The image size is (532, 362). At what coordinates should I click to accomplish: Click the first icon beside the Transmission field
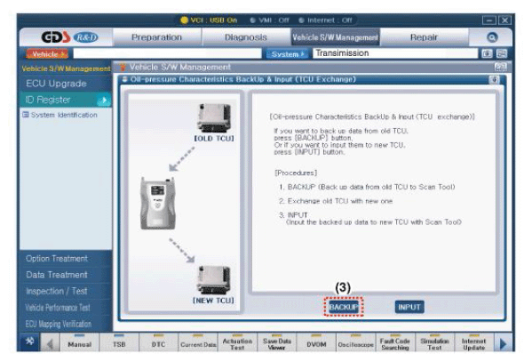pos(487,53)
